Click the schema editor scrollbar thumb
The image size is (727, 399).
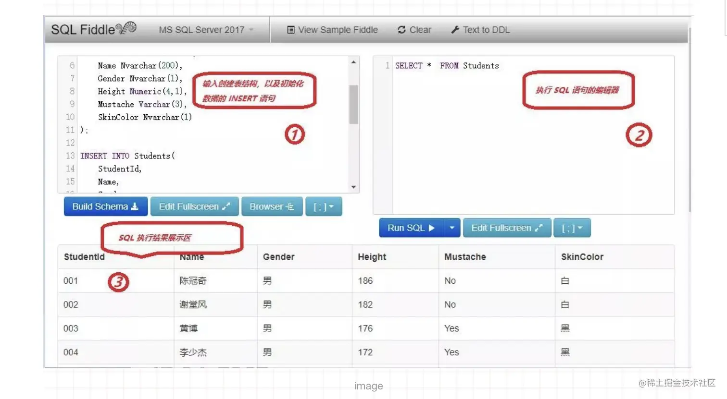point(354,105)
